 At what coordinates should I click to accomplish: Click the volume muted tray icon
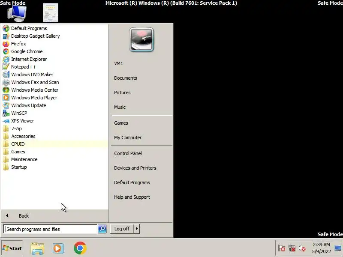302,248
